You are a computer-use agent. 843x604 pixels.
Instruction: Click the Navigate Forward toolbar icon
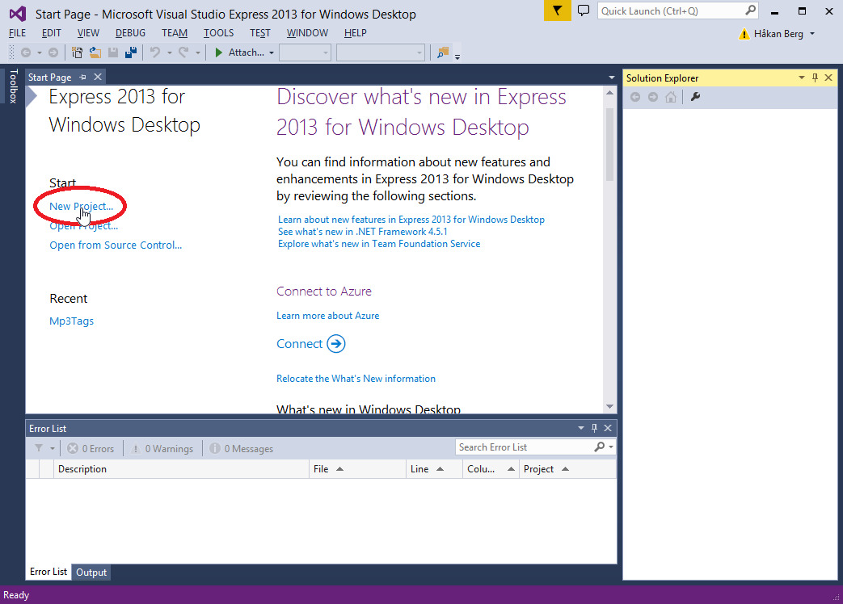point(53,52)
